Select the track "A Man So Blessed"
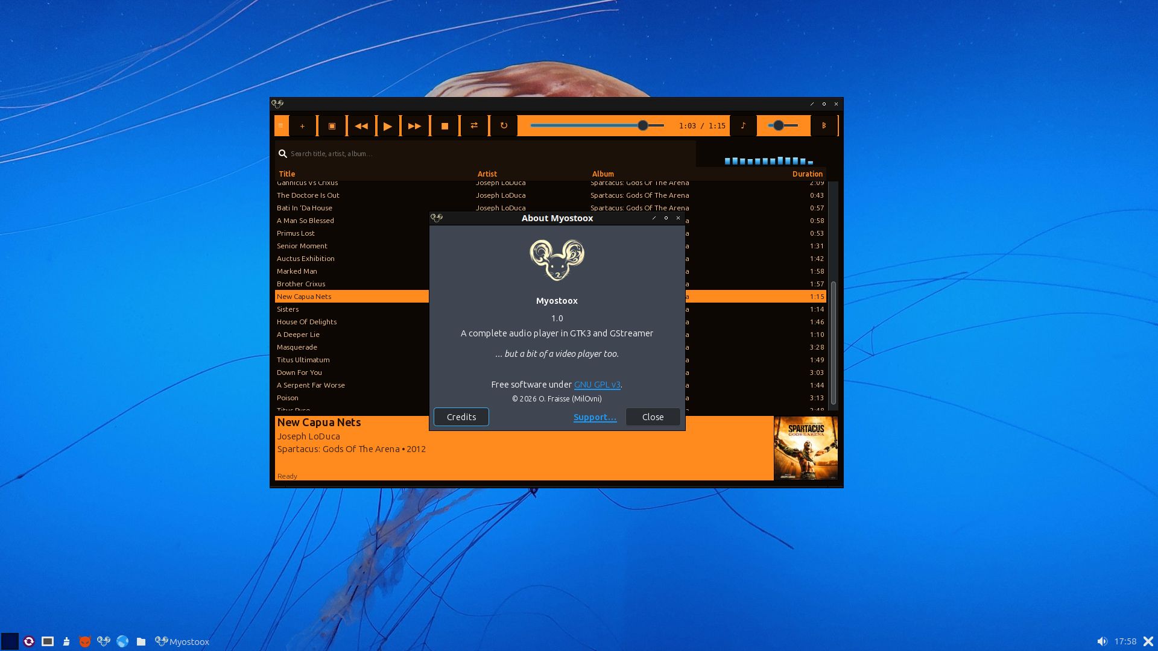The width and height of the screenshot is (1158, 651). 352,221
